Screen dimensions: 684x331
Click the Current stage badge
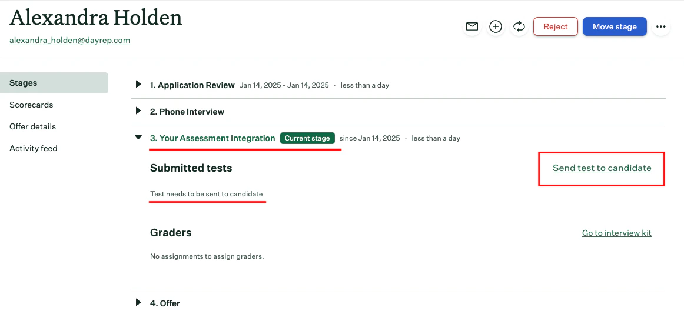click(x=307, y=139)
